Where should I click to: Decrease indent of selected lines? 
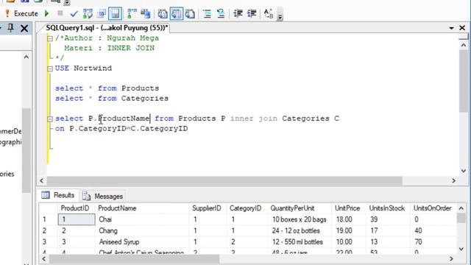[x=238, y=13]
